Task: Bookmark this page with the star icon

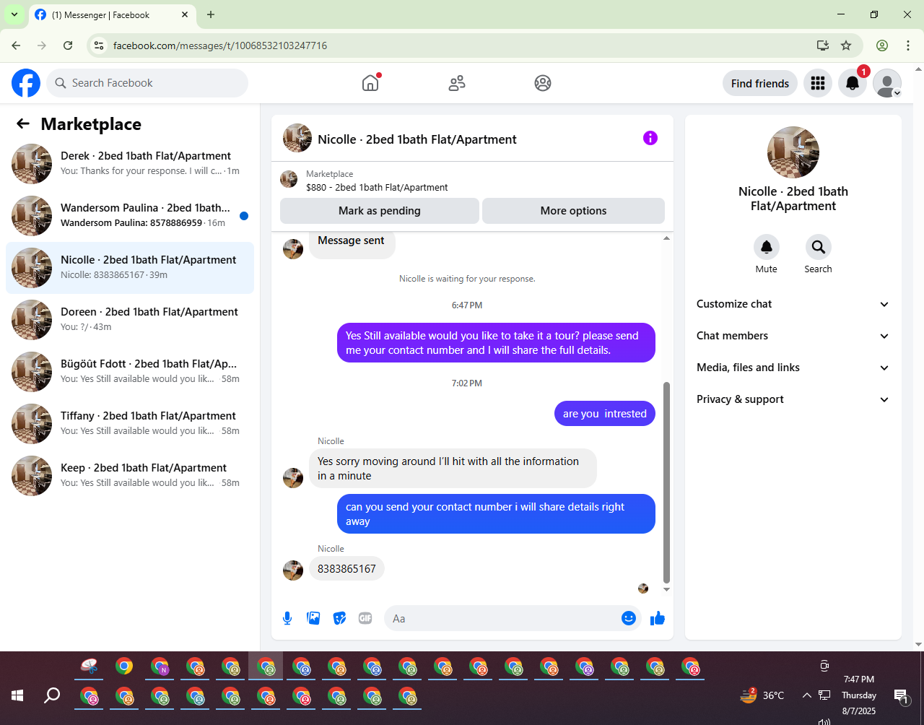Action: point(846,45)
